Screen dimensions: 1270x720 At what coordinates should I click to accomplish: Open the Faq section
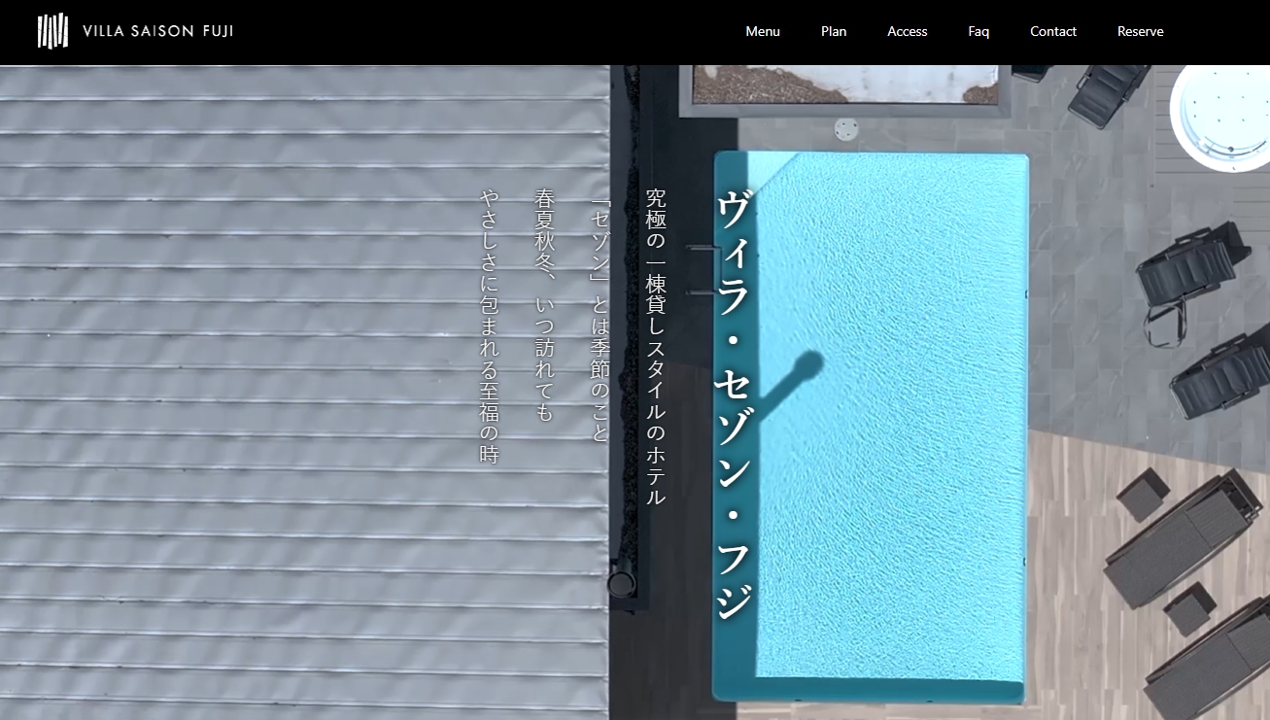(x=978, y=31)
